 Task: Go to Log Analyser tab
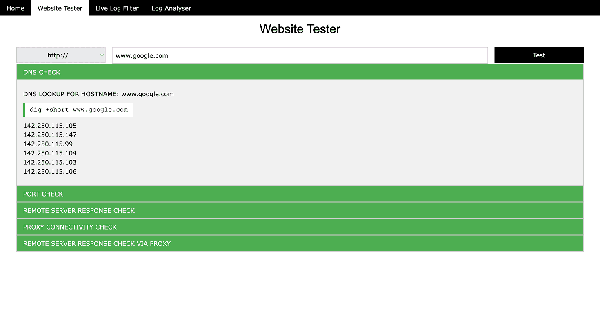pyautogui.click(x=171, y=8)
